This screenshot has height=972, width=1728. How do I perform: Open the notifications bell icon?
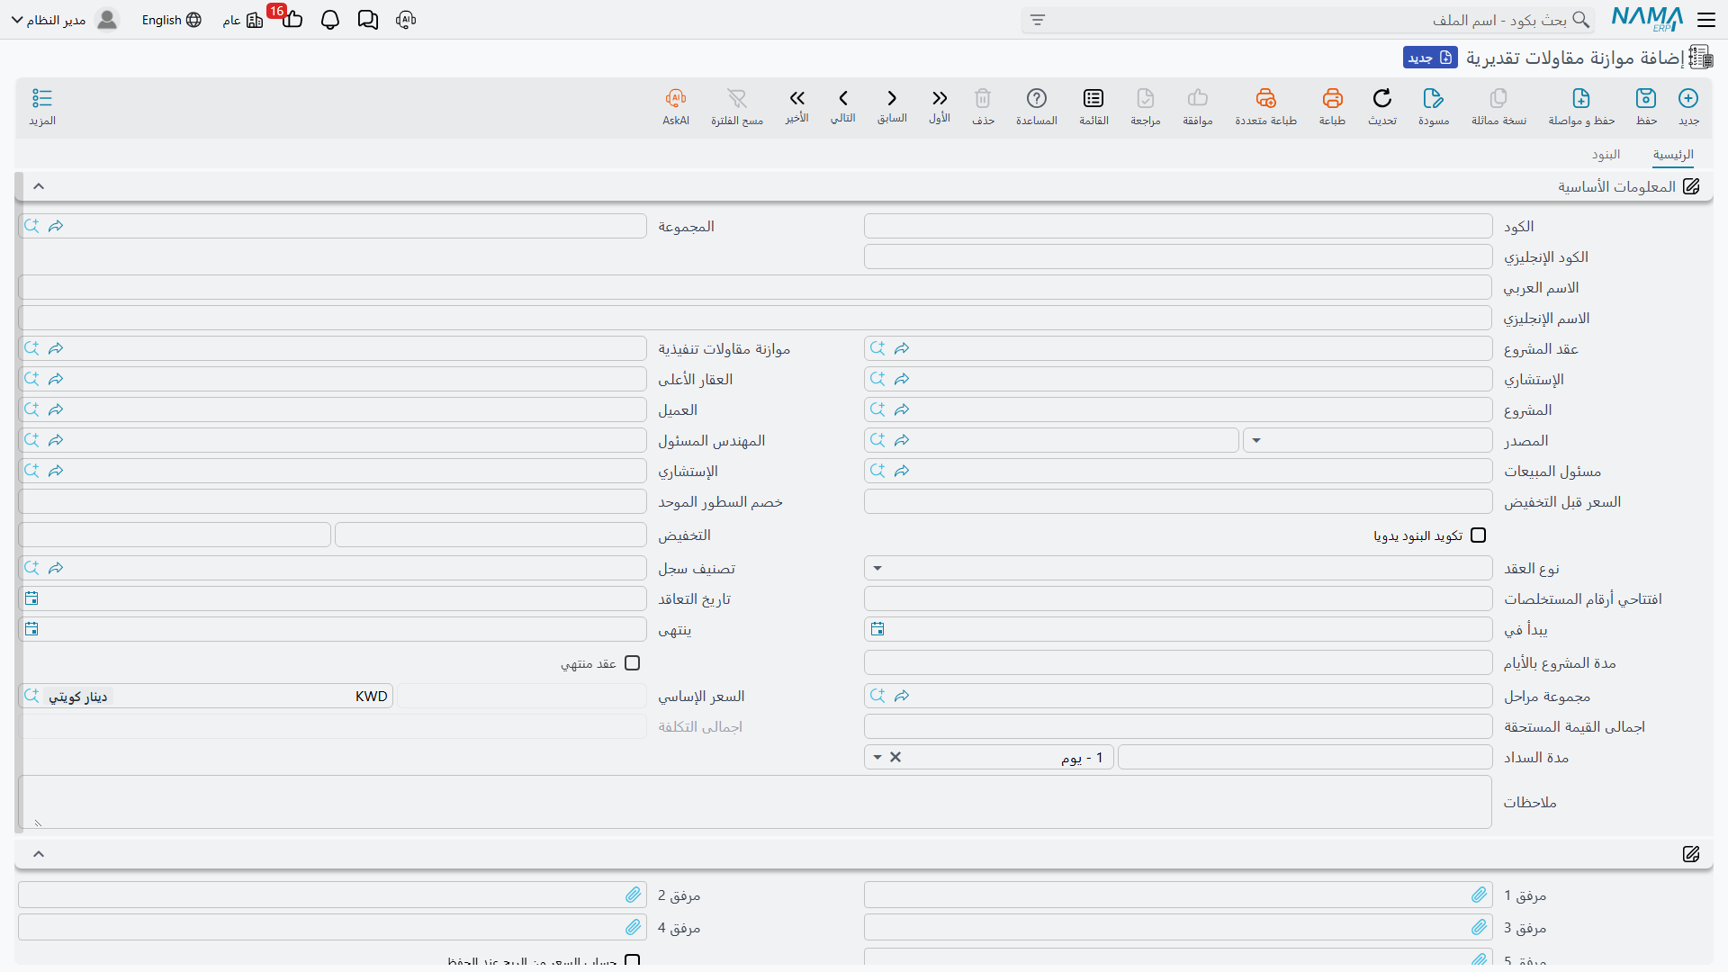pyautogui.click(x=330, y=20)
